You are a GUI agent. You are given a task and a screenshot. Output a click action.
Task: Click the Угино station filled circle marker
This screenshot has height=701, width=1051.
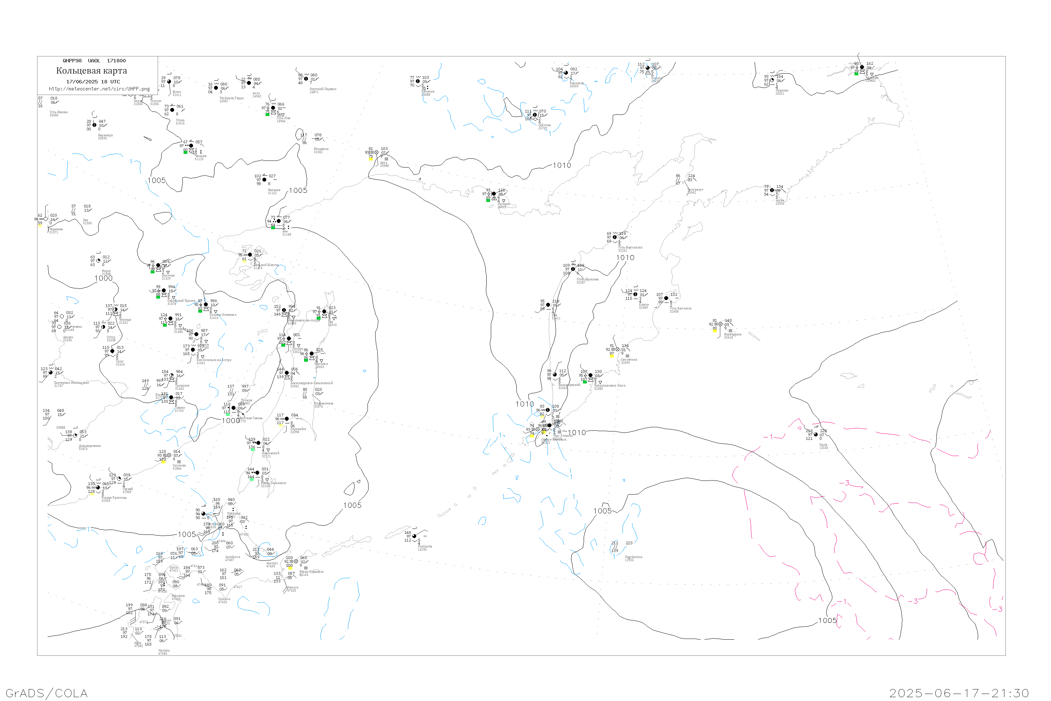[x=172, y=110]
